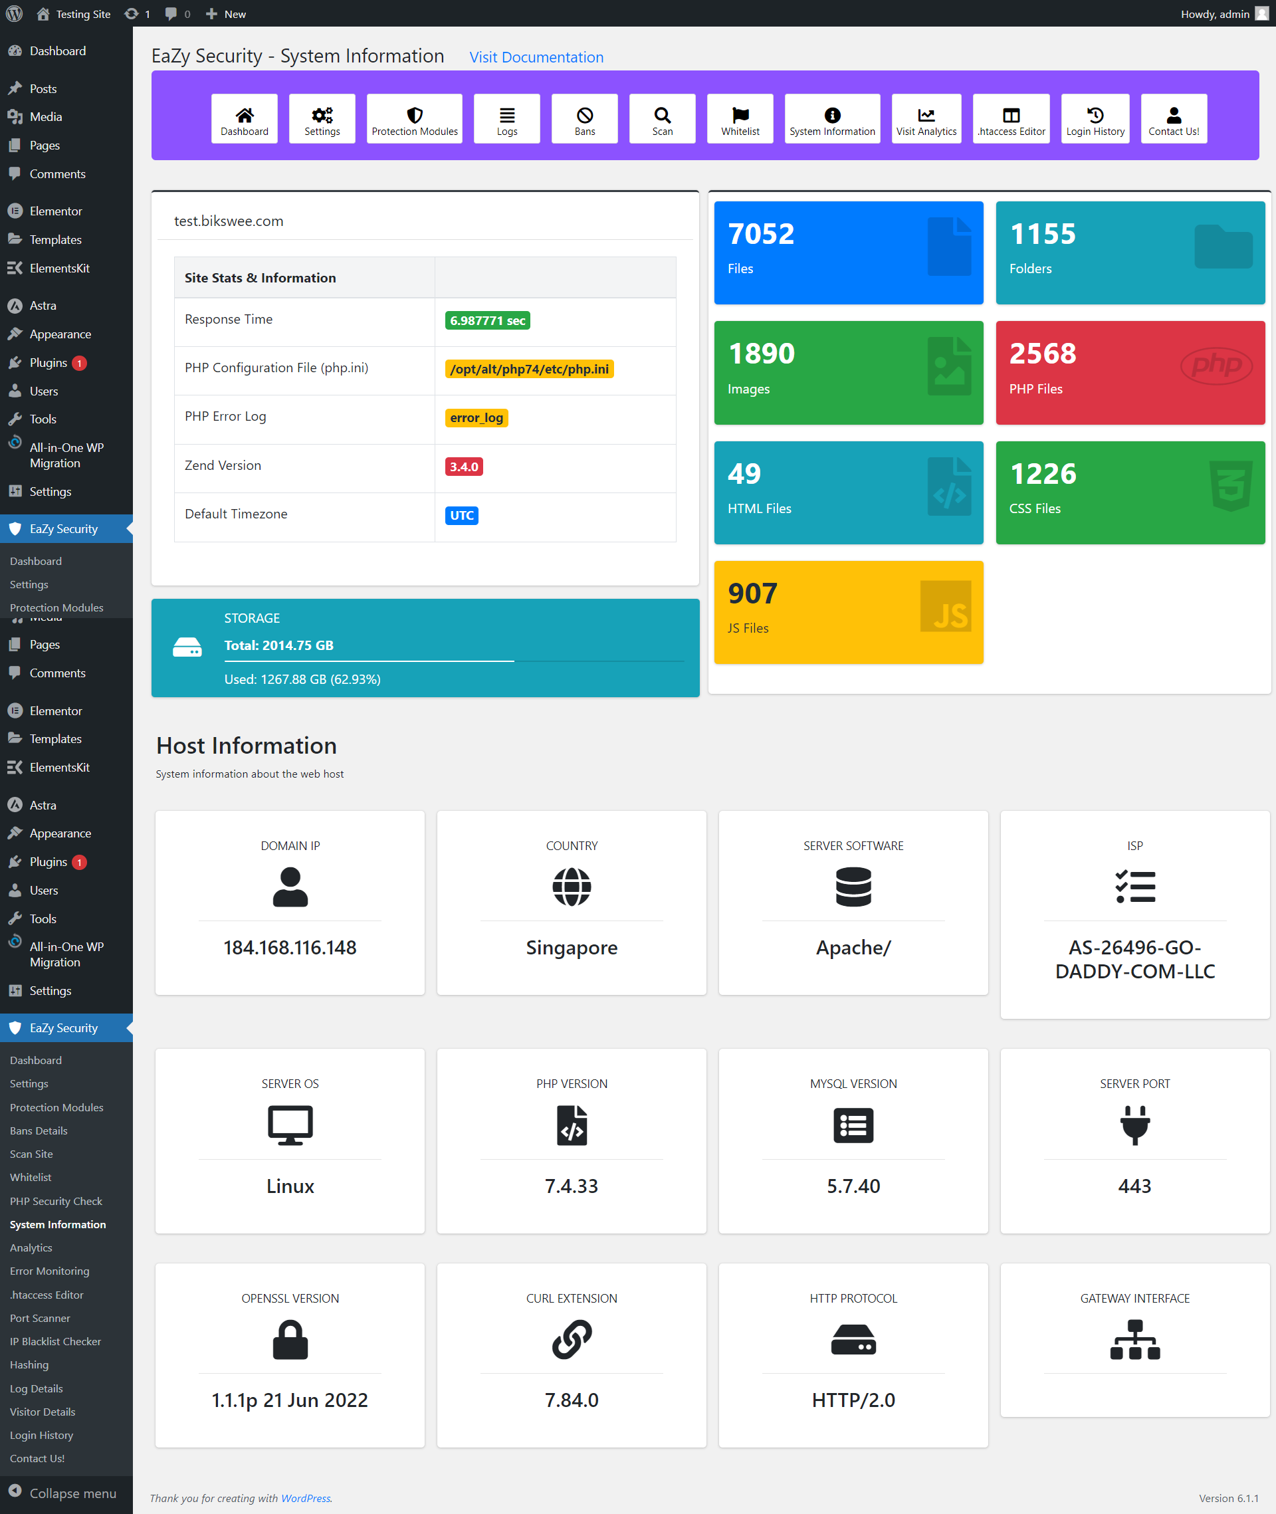Click the Gateway Interface network icon
Image resolution: width=1276 pixels, height=1514 pixels.
tap(1135, 1340)
